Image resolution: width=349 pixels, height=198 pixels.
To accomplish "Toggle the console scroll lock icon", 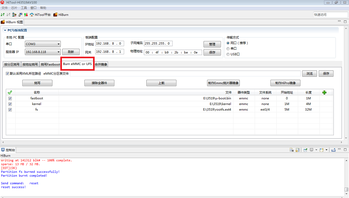I will pyautogui.click(x=298, y=150).
